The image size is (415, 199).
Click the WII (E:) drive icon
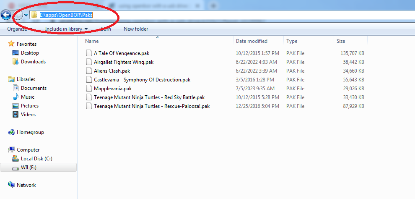click(16, 168)
